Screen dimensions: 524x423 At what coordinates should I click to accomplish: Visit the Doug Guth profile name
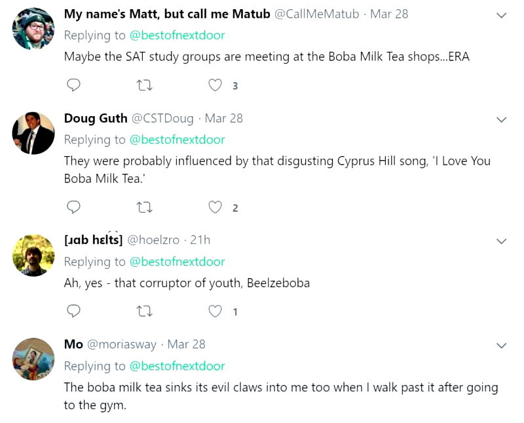[x=96, y=118]
